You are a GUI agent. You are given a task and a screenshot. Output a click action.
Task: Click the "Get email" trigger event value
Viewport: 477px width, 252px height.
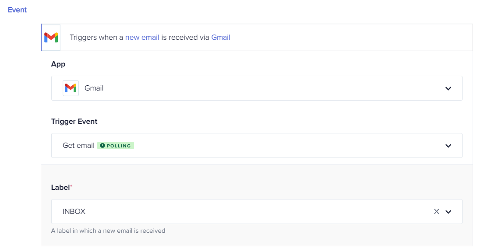(x=78, y=146)
